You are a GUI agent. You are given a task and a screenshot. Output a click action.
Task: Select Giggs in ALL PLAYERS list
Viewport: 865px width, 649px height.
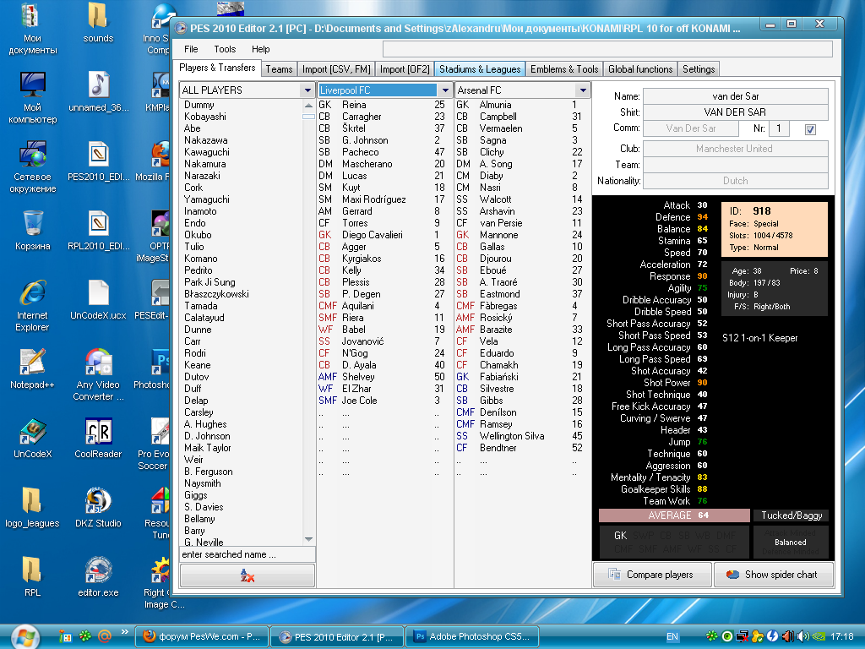[241, 495]
